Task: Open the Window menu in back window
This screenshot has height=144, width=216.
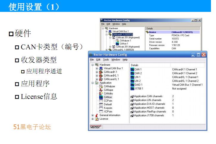Action: (x=116, y=24)
